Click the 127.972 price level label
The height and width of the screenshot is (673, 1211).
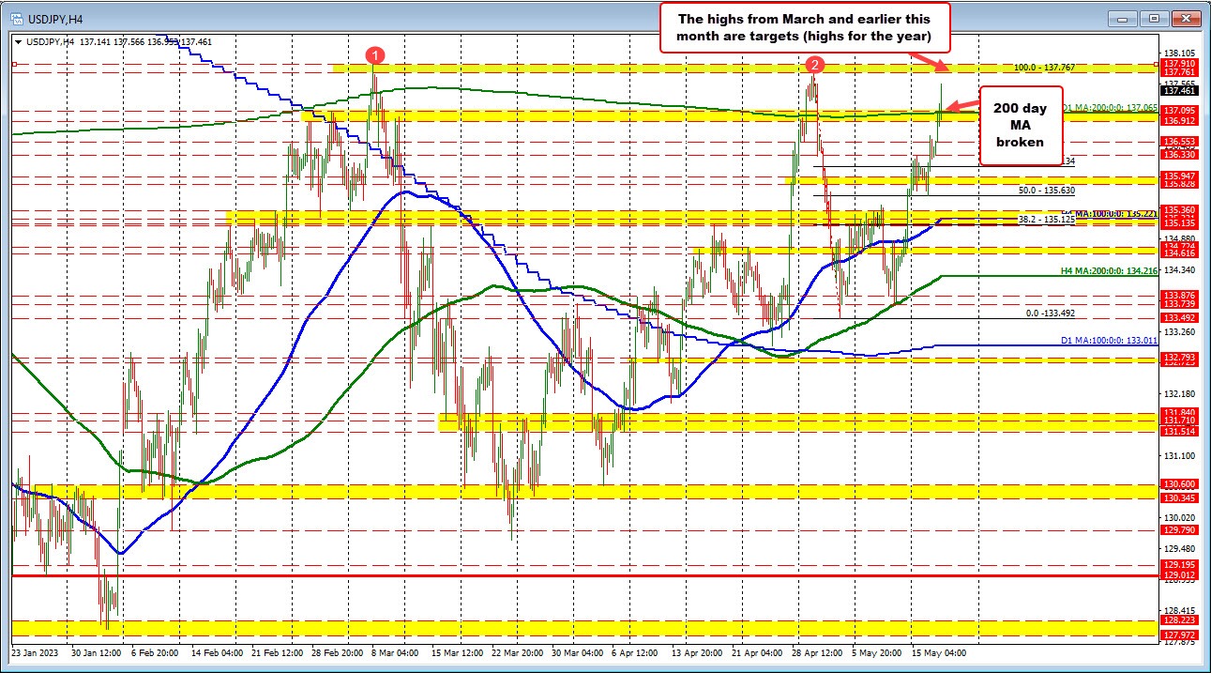pyautogui.click(x=1177, y=634)
